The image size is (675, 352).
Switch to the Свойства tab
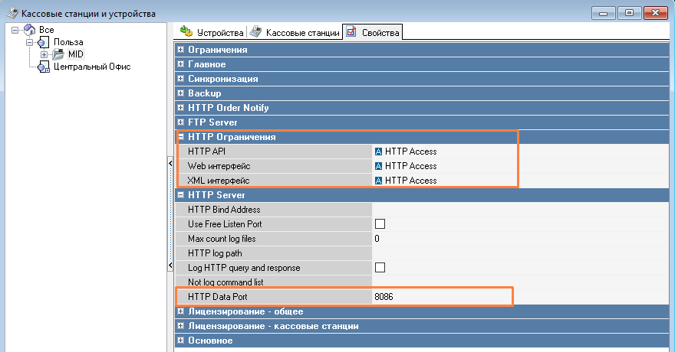pyautogui.click(x=374, y=32)
